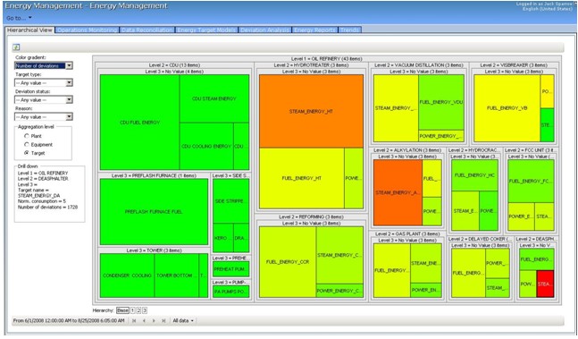Click the CDU FUEL ENERGY treemap cell
Viewport: 578px width, 339px height.
tap(139, 123)
